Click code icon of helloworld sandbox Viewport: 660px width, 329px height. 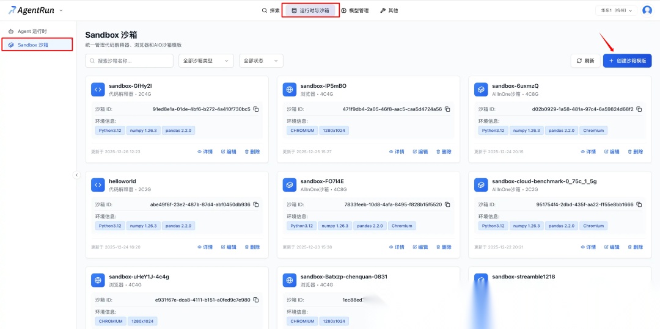98,185
